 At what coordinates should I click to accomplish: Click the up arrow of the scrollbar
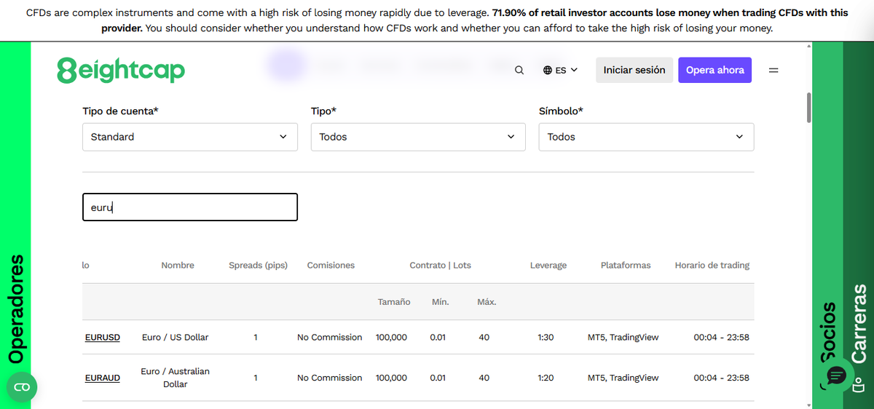click(x=808, y=47)
